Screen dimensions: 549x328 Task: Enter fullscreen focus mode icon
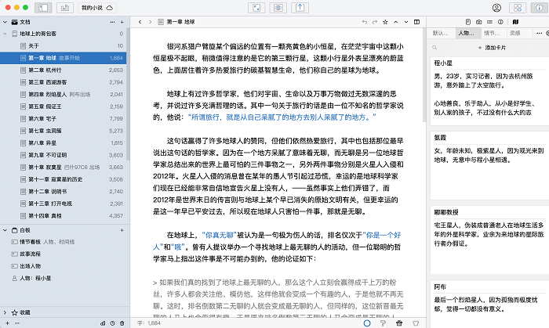254,7
